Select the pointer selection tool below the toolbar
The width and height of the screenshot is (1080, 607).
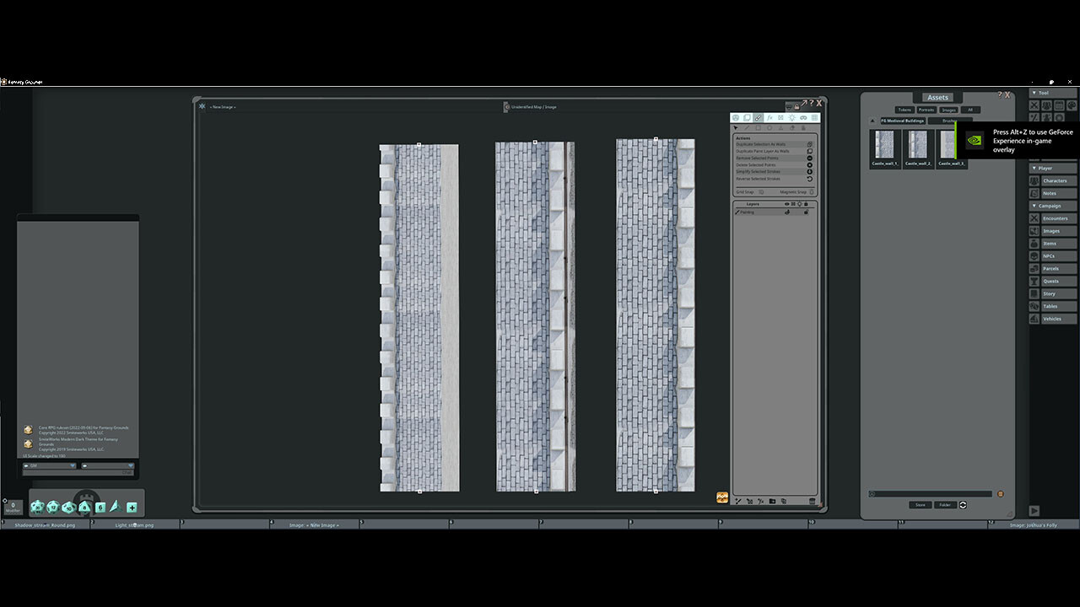(x=736, y=127)
